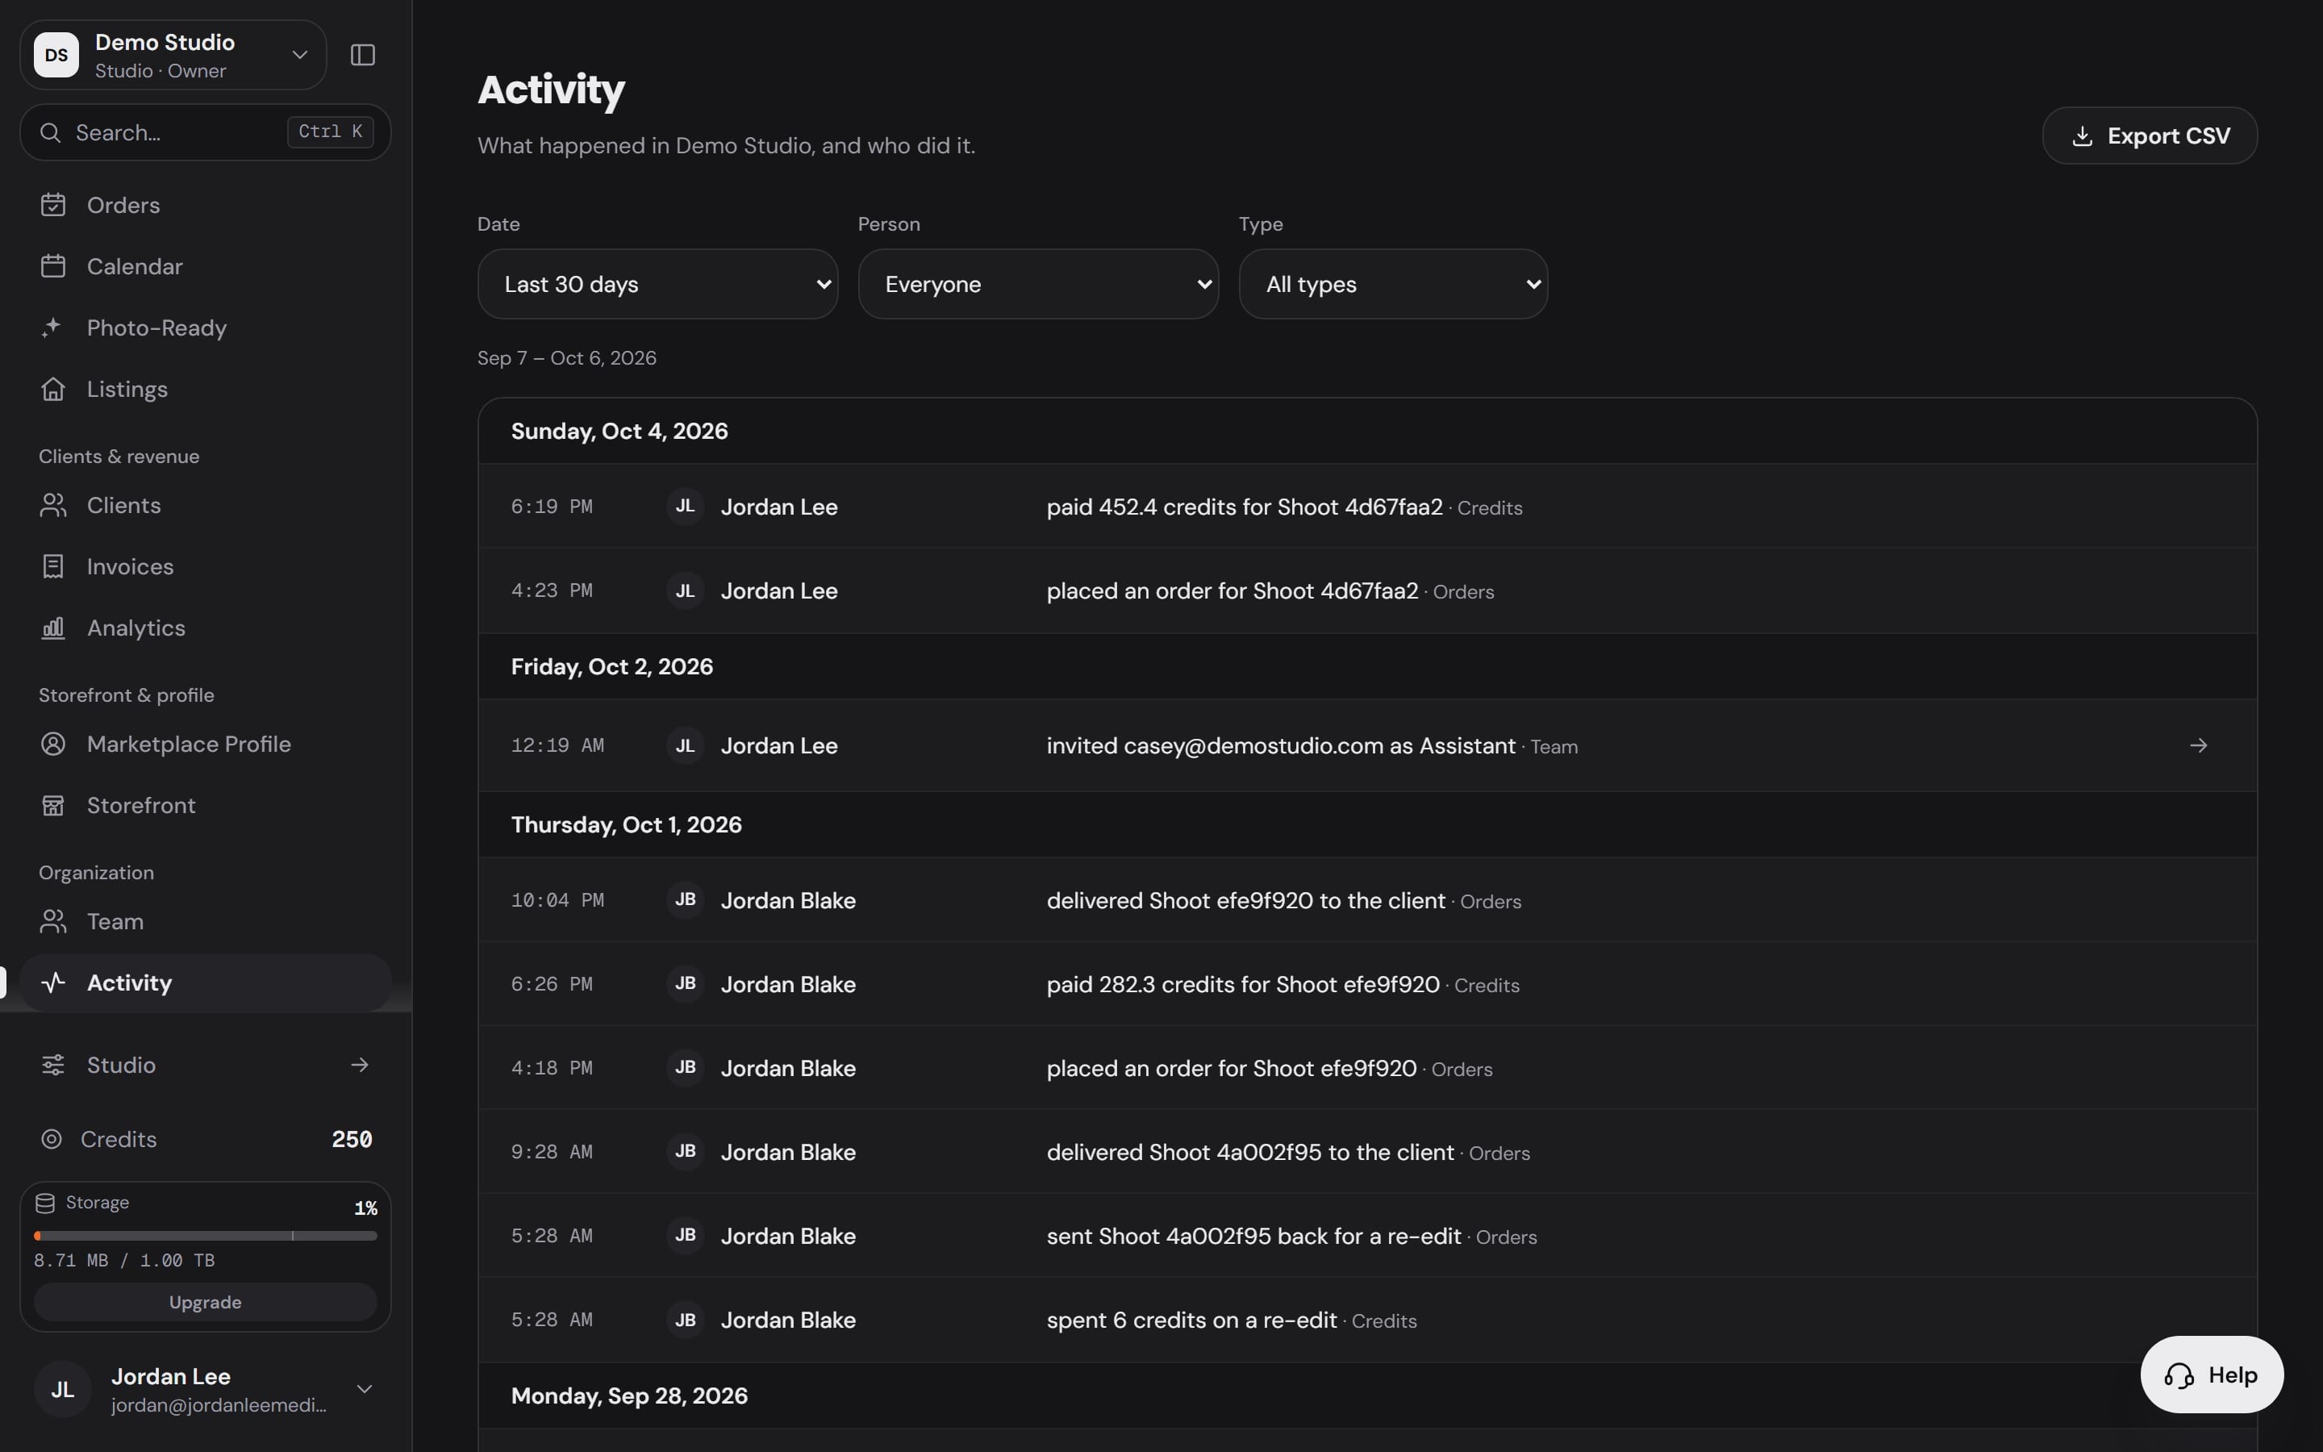Go to Orders in the sidebar
The height and width of the screenshot is (1452, 2323).
(x=206, y=205)
